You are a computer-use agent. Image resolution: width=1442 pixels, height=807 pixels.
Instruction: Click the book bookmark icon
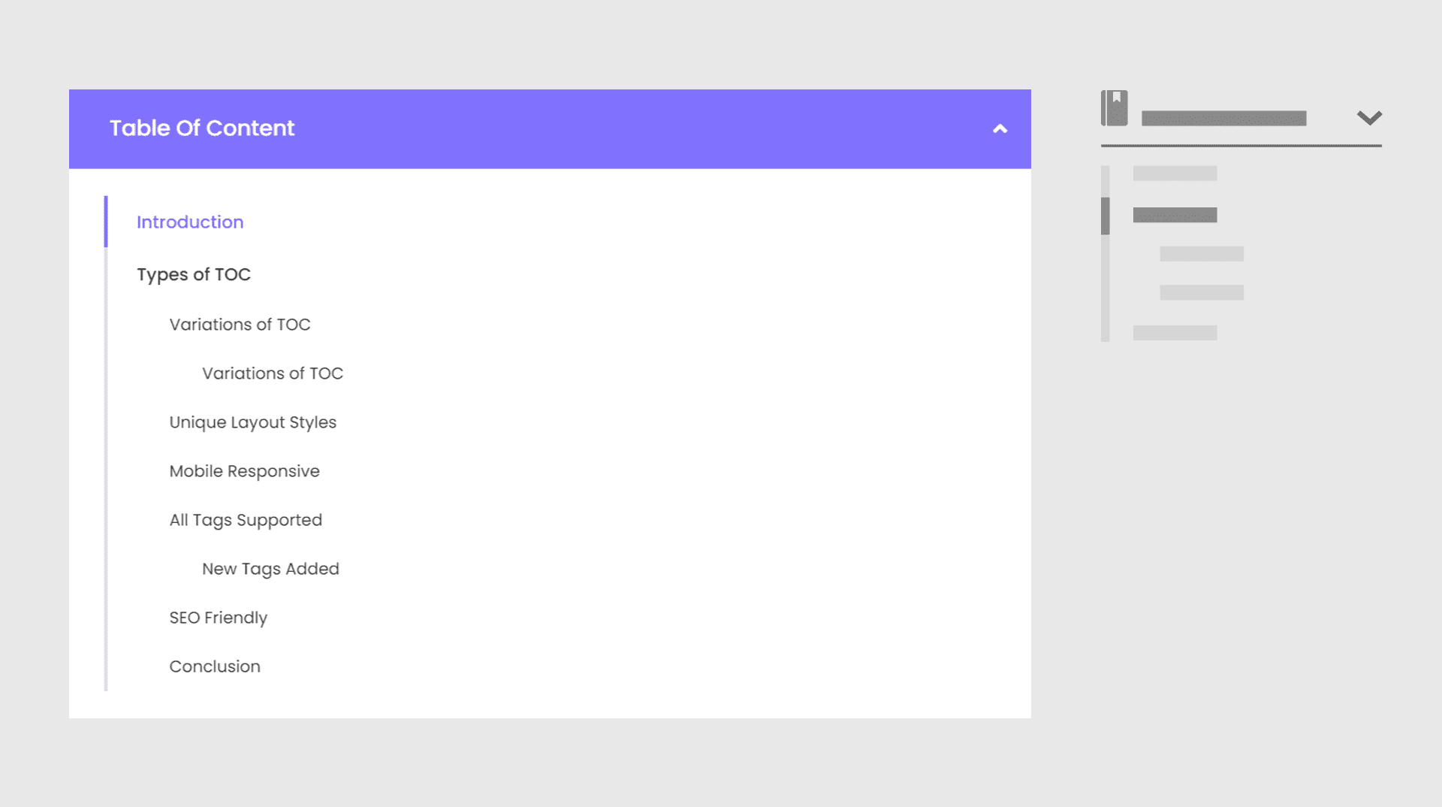[1114, 108]
